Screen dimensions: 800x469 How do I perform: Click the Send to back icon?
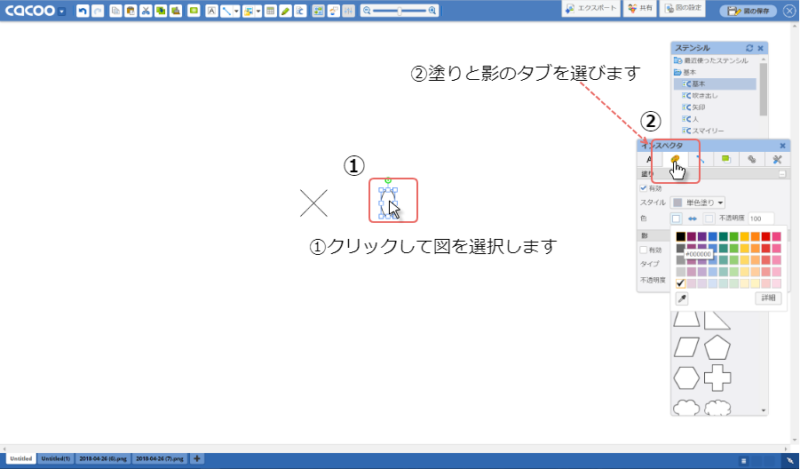[176, 11]
